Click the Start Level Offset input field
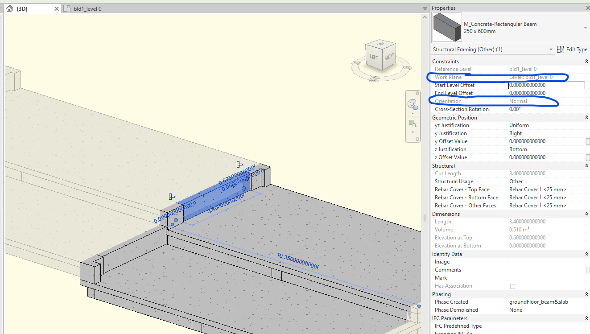The height and width of the screenshot is (334, 590). (546, 85)
